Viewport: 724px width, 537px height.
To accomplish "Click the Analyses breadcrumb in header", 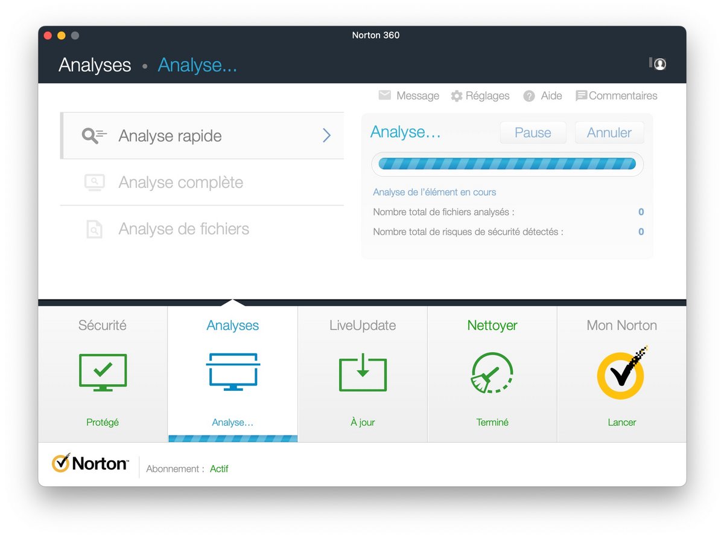I will click(95, 65).
